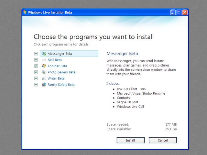207x155 pixels.
Task: Click the Toolbar Beta Windows flag icon
Action: click(44, 66)
